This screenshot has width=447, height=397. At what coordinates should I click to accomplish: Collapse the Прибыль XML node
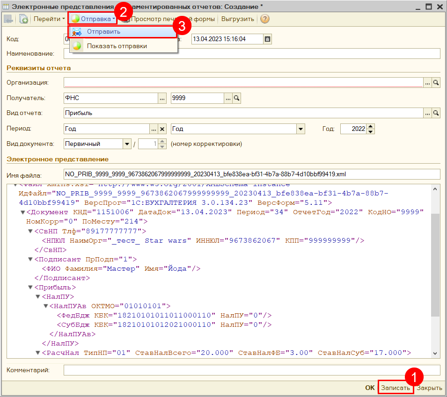click(30, 287)
